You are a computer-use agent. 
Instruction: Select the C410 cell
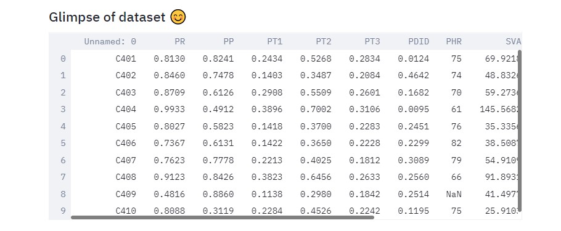(x=126, y=211)
